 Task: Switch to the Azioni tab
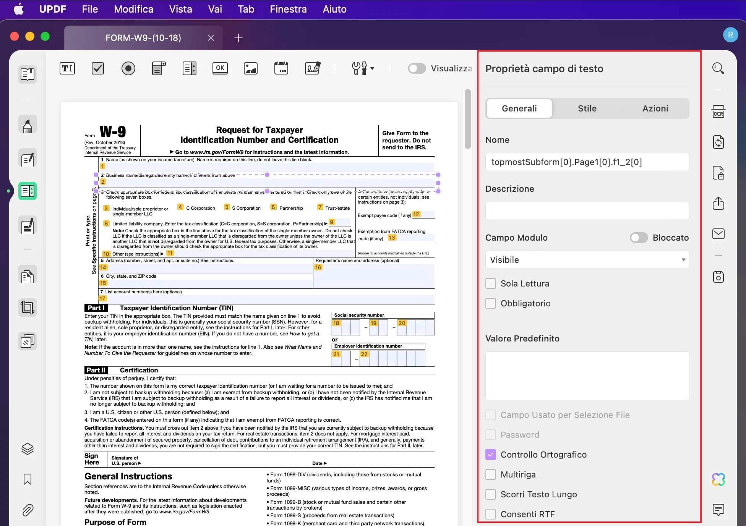click(655, 108)
